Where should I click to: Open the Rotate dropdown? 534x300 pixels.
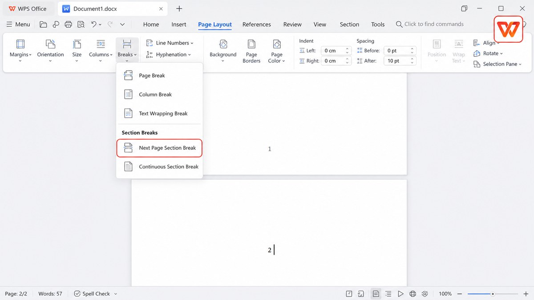(x=488, y=53)
